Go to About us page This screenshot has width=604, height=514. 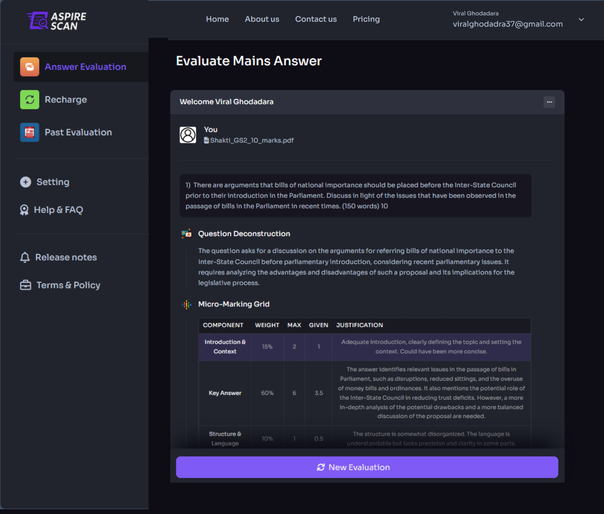(x=262, y=19)
